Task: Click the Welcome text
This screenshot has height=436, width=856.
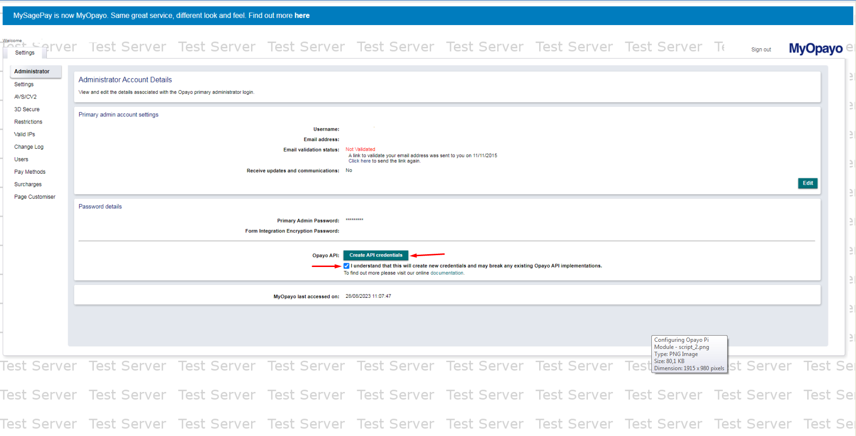Action: point(12,41)
